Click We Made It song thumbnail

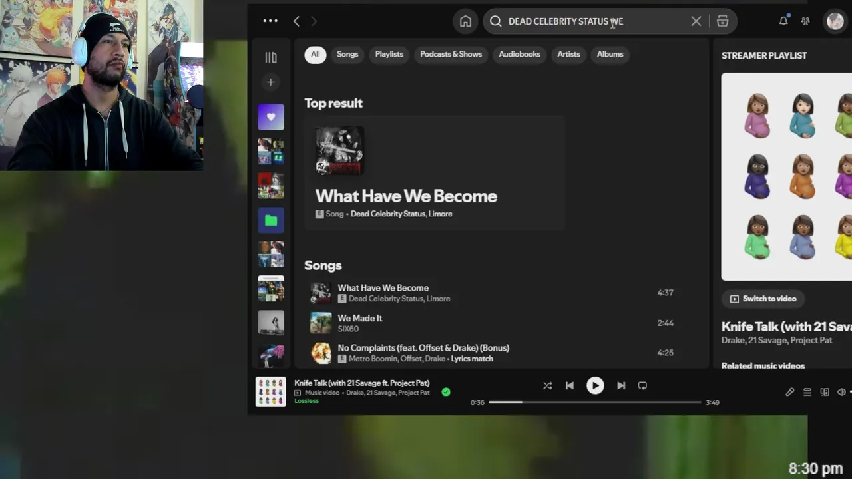tap(321, 323)
